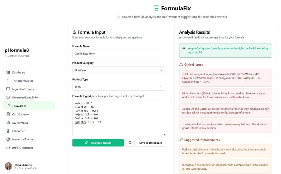Screen dimensions: 281x174
Task: Click the textarea resize handle corner
Action: coord(164,135)
